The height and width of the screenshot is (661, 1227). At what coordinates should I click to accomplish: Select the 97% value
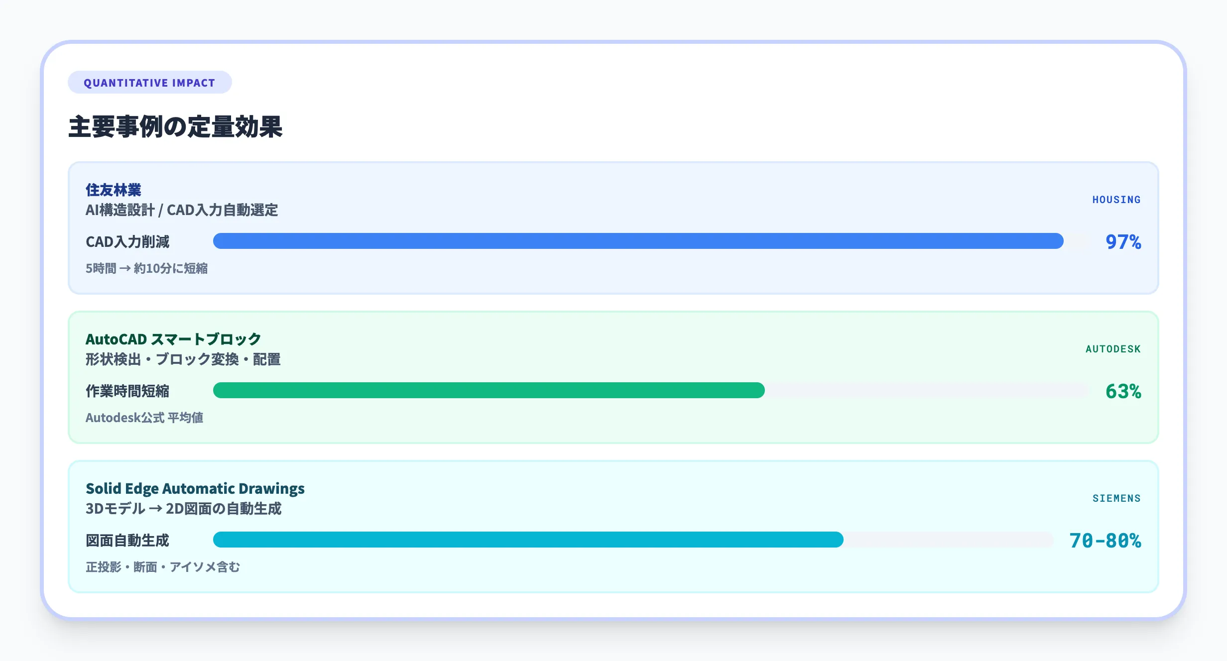tap(1123, 242)
